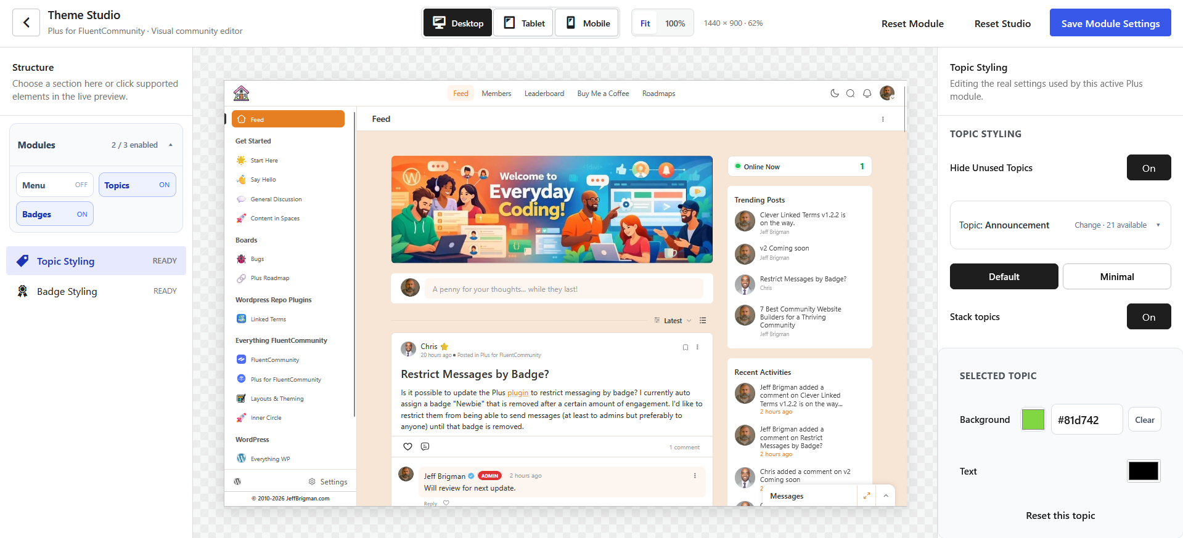Bookmark the Restrict Messages by Badge post

click(686, 347)
